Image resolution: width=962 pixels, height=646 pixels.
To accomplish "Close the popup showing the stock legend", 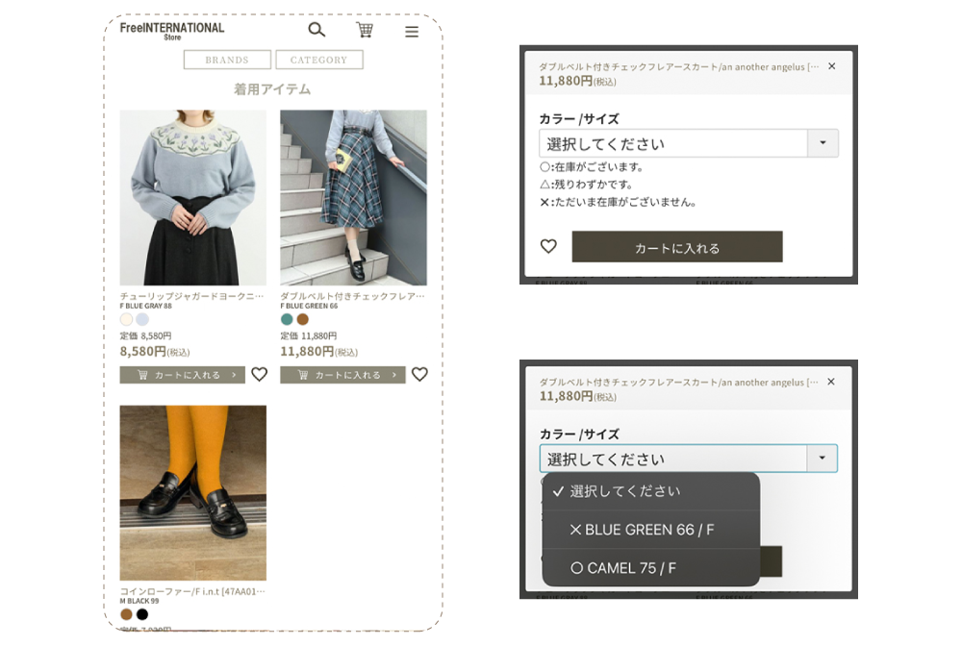I will pos(832,66).
